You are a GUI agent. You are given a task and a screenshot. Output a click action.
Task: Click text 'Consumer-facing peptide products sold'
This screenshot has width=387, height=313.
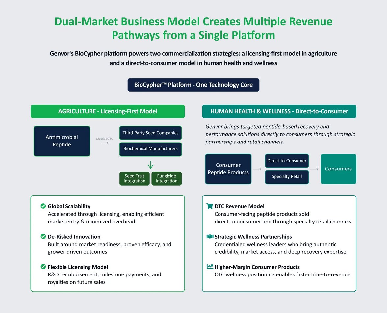coord(262,214)
